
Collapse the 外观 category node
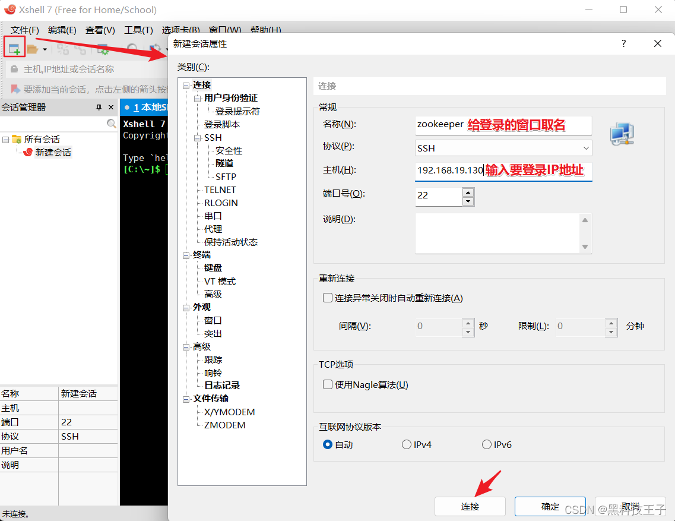[186, 307]
